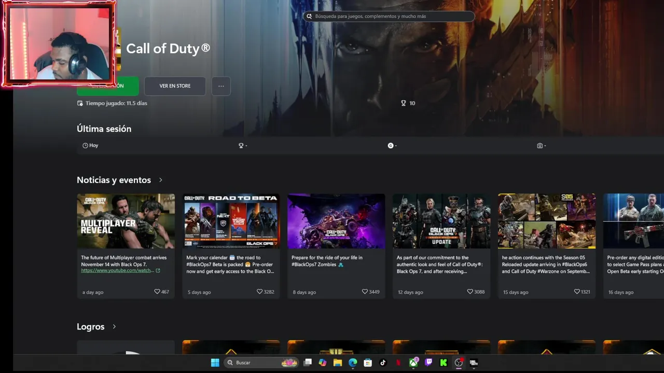This screenshot has width=664, height=373.
Task: Click '5 days ago' timestamp
Action: point(199,292)
